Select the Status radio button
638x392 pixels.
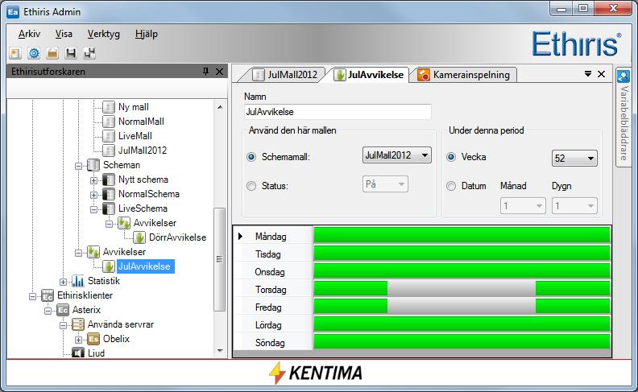(x=251, y=186)
